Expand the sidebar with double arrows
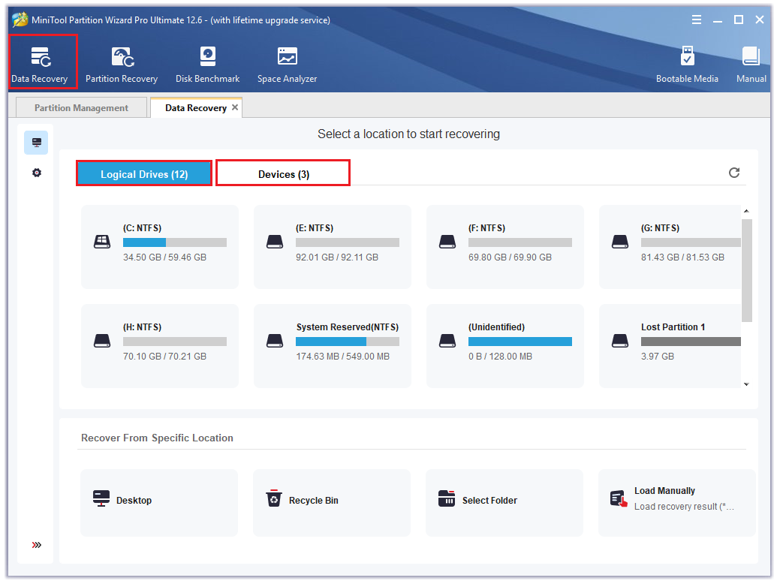The height and width of the screenshot is (584, 780). tap(36, 545)
